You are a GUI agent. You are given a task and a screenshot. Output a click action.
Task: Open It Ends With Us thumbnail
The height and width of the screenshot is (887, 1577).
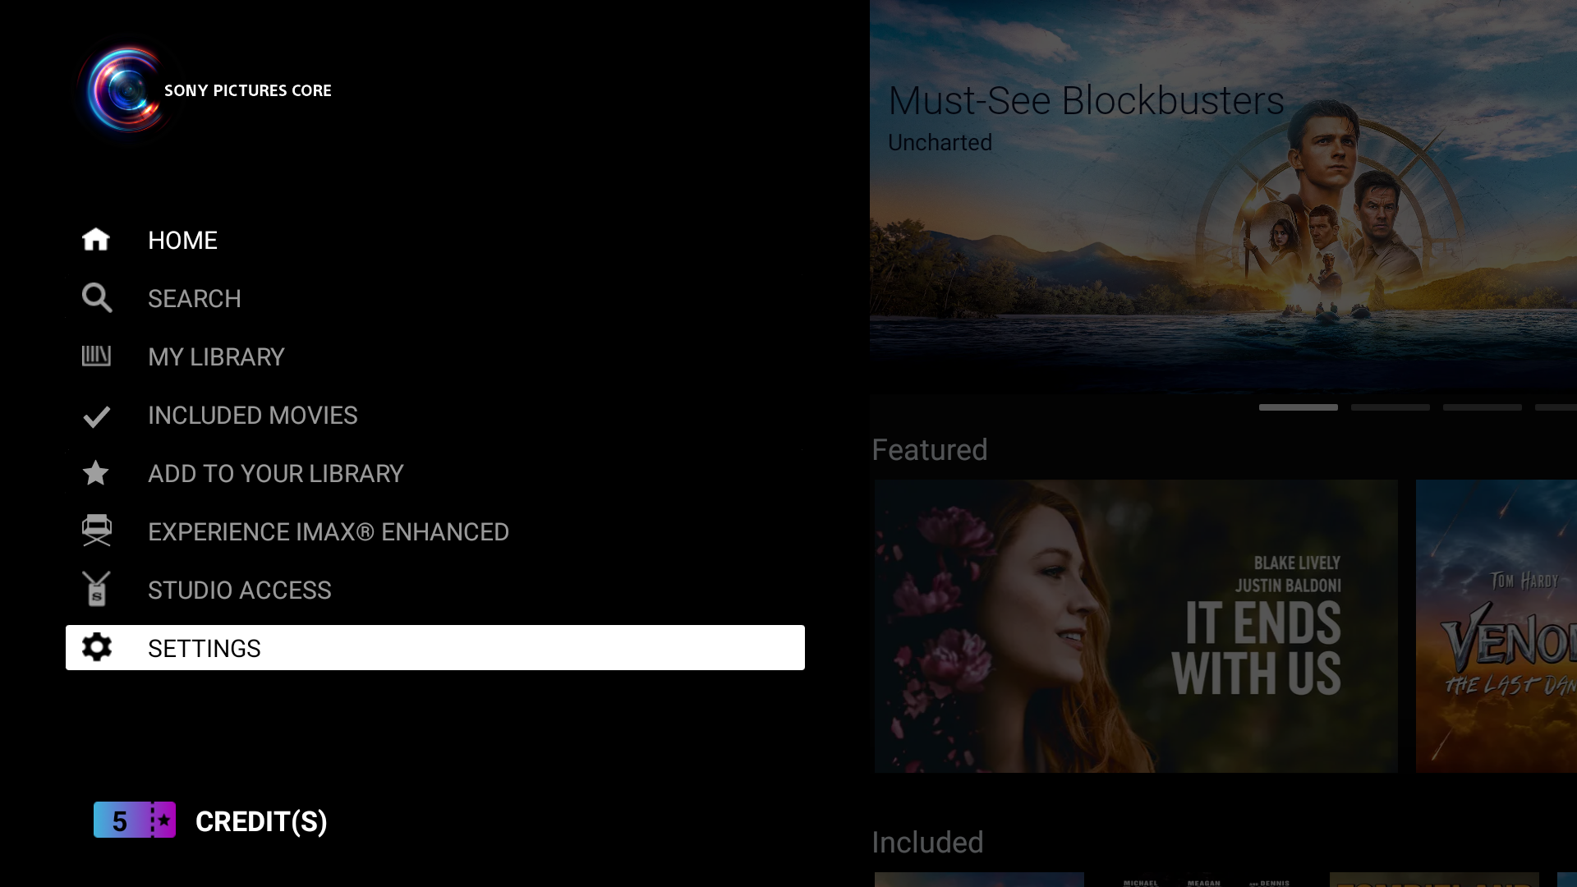[x=1135, y=626]
